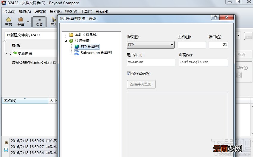The width and height of the screenshot is (253, 157).
Task: Click the 连接并浏览(B) button
Action: (141, 84)
